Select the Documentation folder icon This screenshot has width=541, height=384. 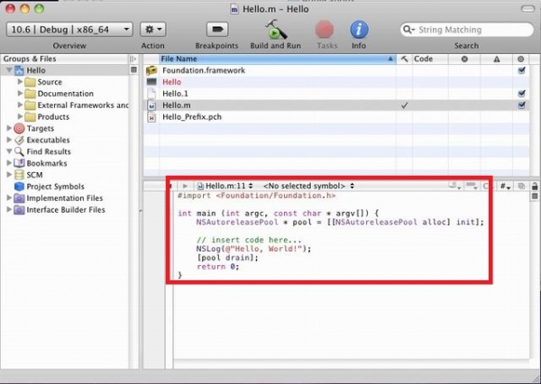point(30,94)
